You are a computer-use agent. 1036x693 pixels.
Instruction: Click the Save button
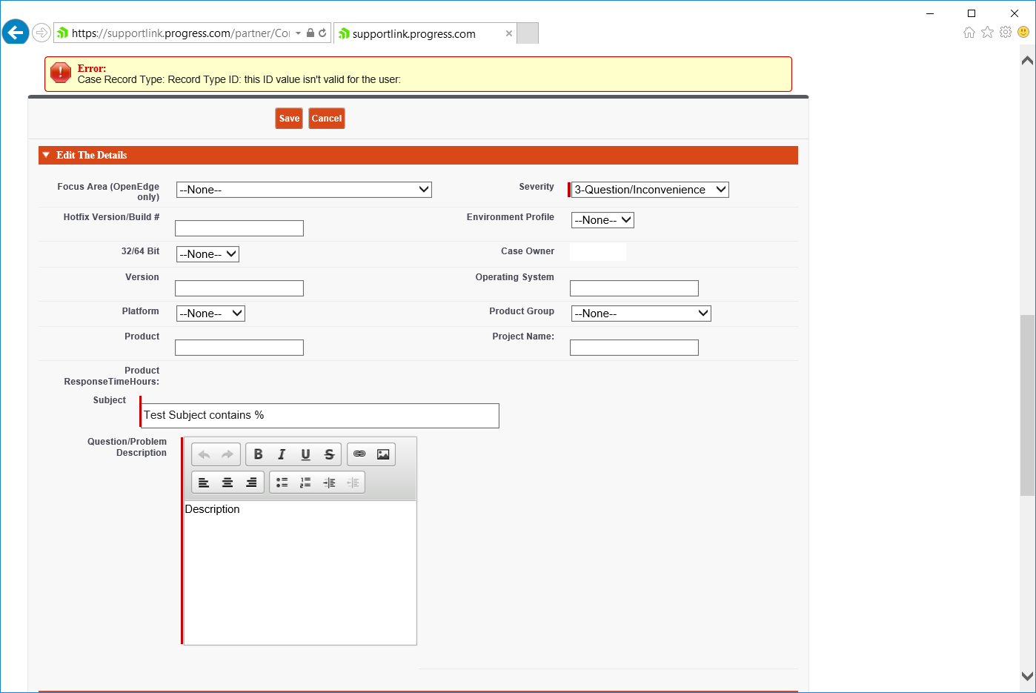pyautogui.click(x=289, y=119)
